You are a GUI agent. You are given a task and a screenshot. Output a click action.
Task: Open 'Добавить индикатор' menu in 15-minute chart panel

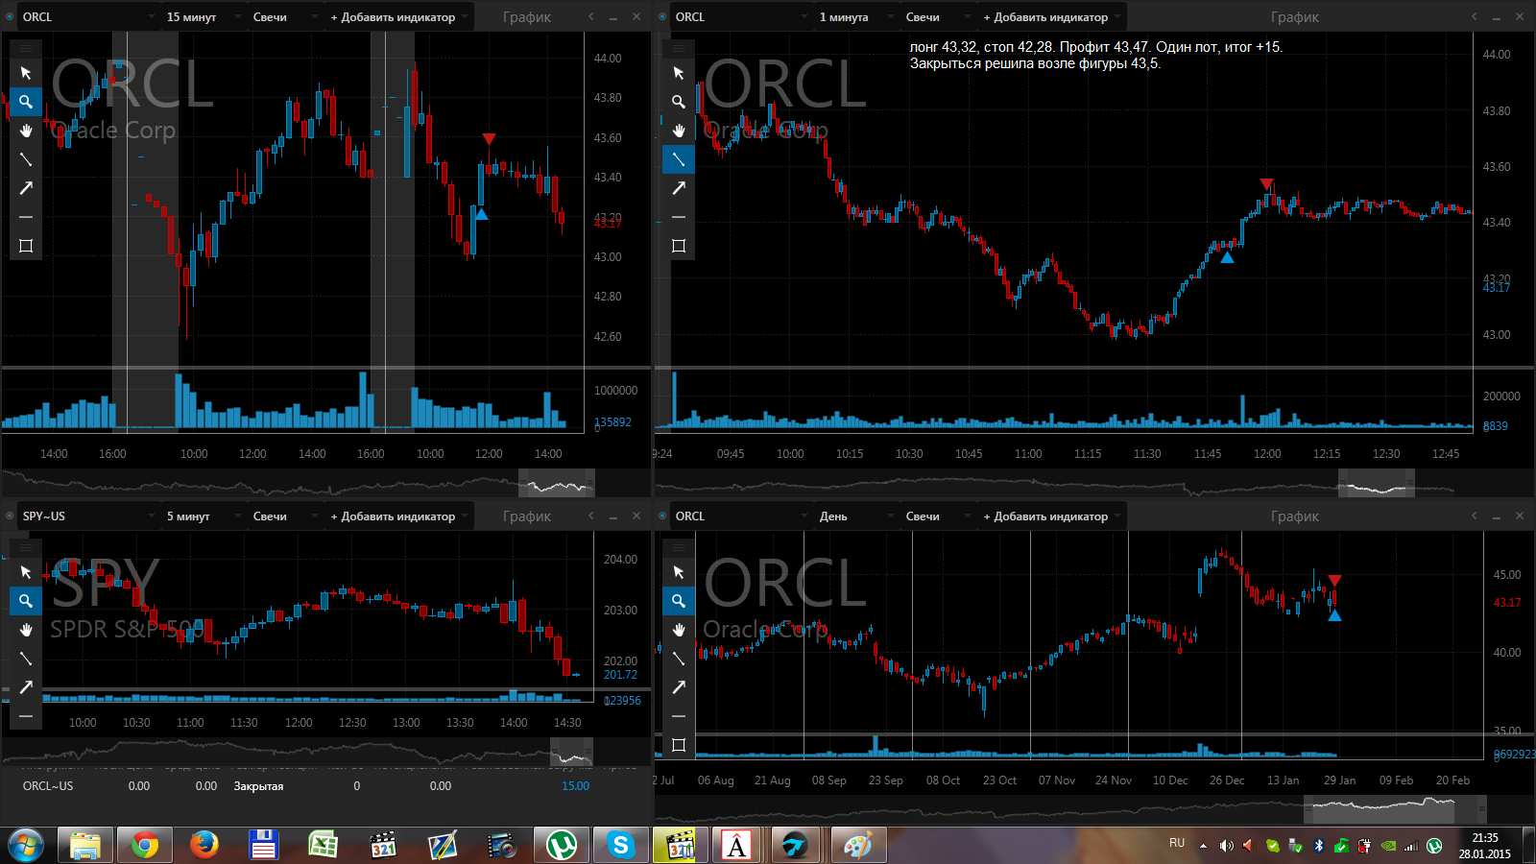[x=399, y=17]
